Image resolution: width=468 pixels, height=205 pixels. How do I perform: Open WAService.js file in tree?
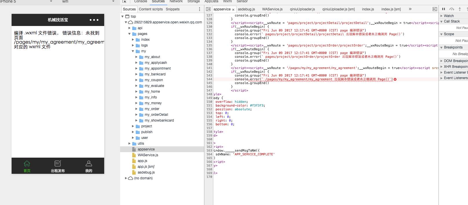point(148,155)
